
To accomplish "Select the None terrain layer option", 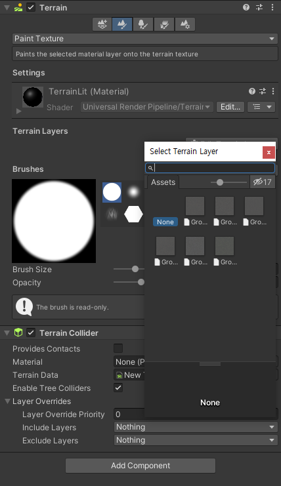I will 165,222.
